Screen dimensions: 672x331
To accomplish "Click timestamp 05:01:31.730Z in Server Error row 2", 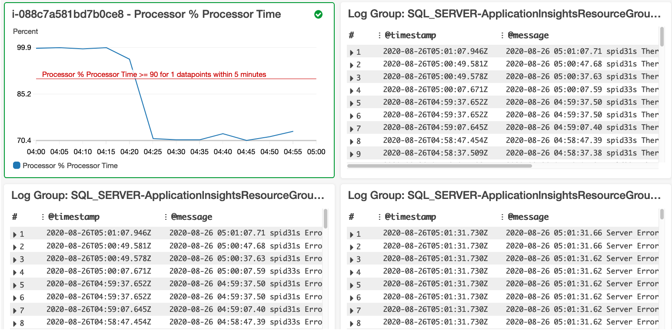I will (x=436, y=246).
